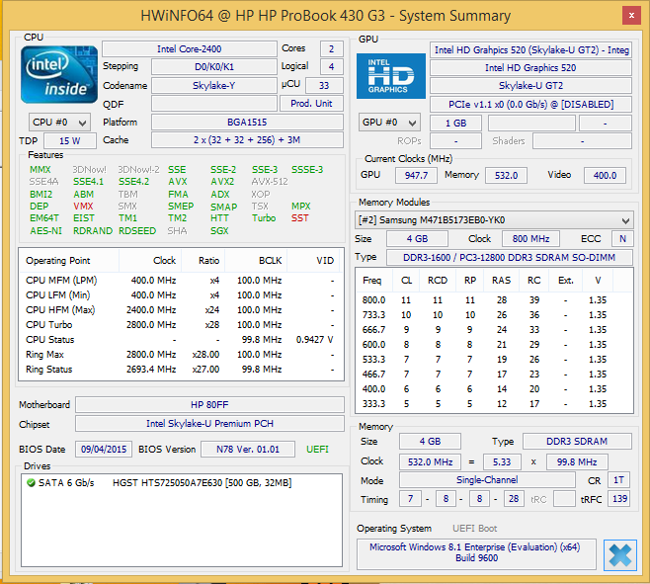Click the GPU Memory clock 532.0

(x=506, y=176)
